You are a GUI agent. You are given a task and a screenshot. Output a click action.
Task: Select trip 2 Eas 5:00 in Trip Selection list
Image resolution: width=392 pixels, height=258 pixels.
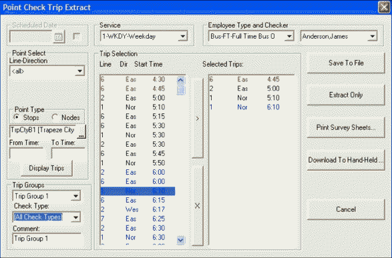138,98
